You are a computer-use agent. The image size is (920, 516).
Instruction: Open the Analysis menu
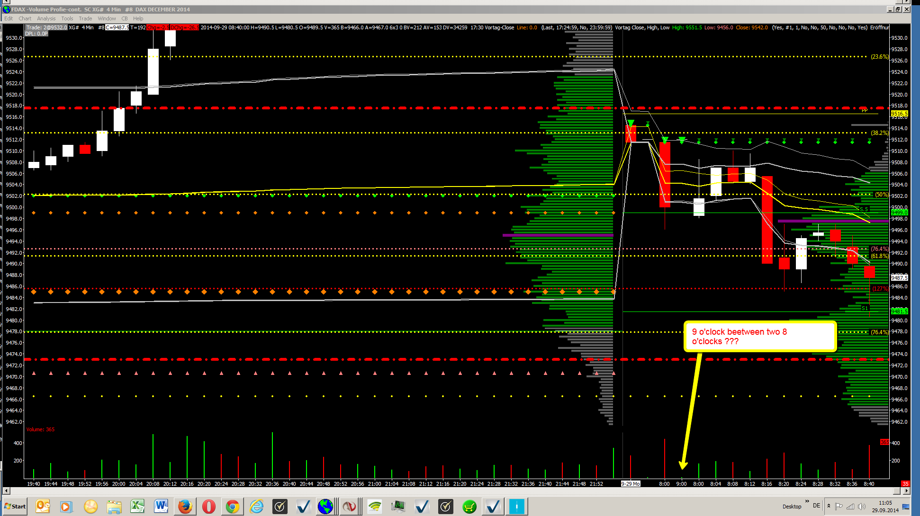[x=46, y=18]
